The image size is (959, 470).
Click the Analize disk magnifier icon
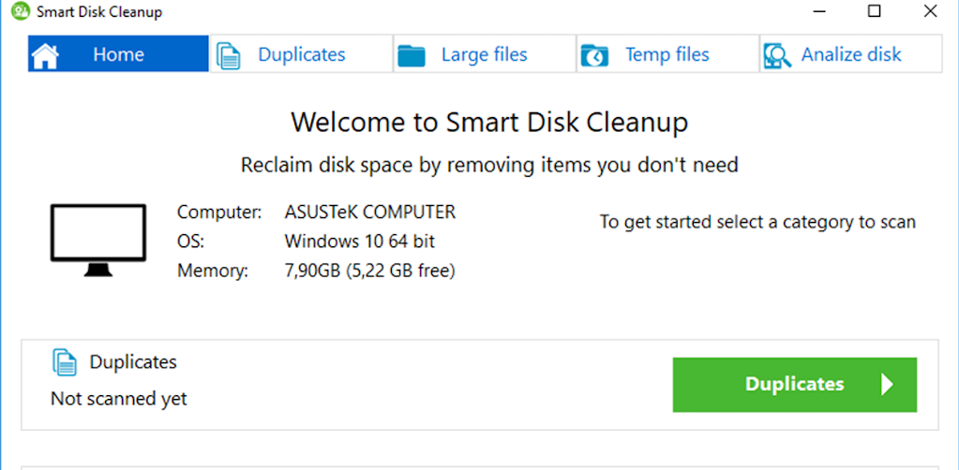point(777,55)
